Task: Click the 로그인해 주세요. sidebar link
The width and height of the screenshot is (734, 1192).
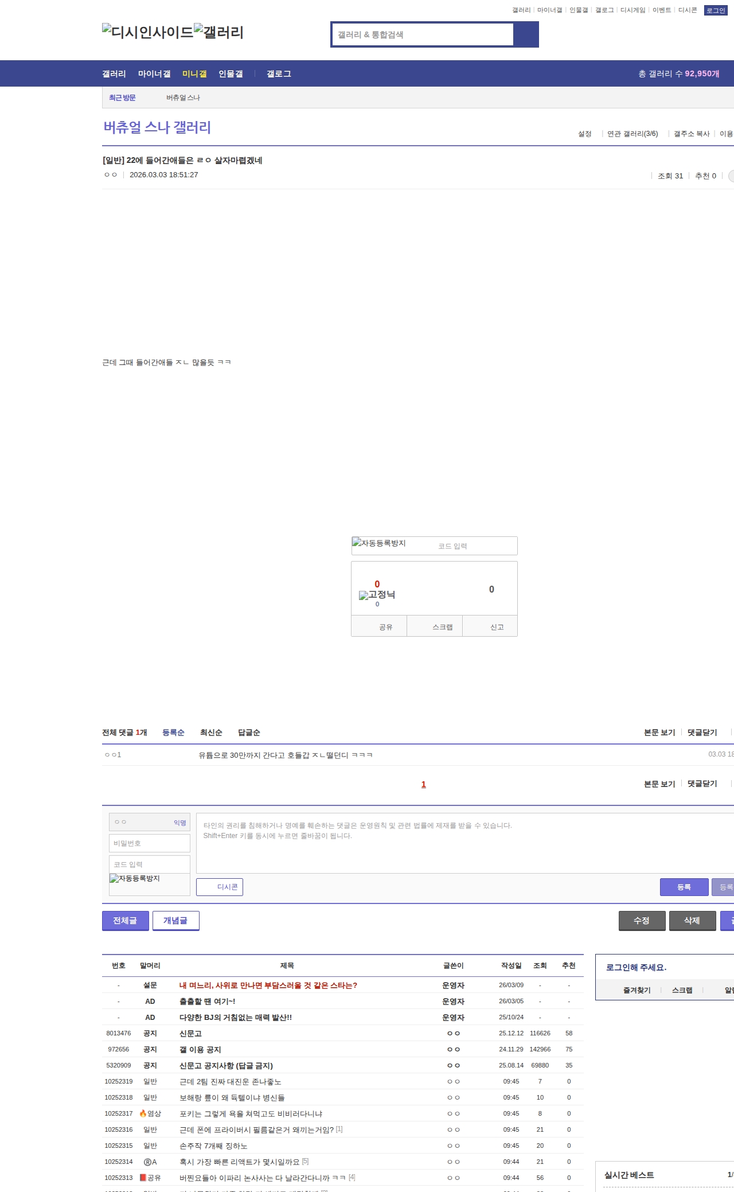Action: pyautogui.click(x=636, y=967)
